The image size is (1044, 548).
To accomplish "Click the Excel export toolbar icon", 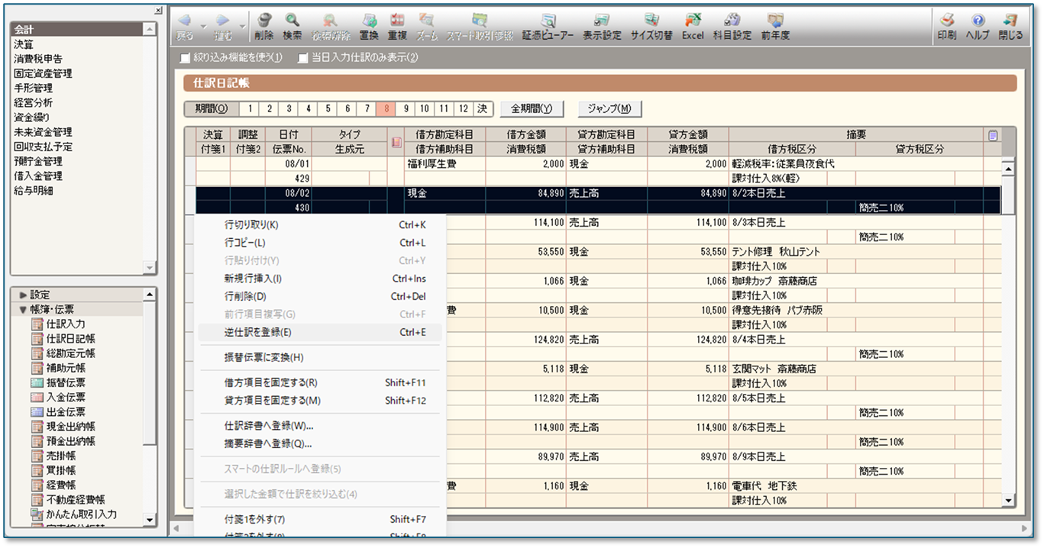I will [693, 25].
